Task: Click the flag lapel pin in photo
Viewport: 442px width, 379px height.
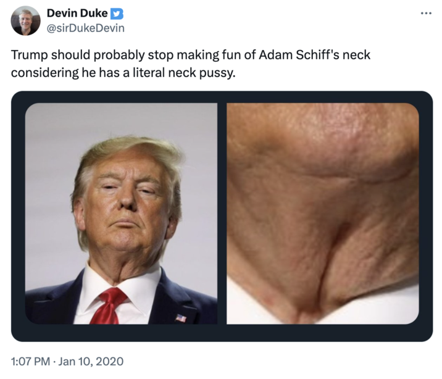Action: 181,318
